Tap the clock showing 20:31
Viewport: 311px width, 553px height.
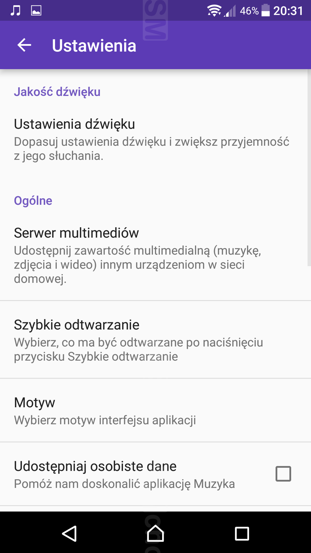tap(288, 11)
